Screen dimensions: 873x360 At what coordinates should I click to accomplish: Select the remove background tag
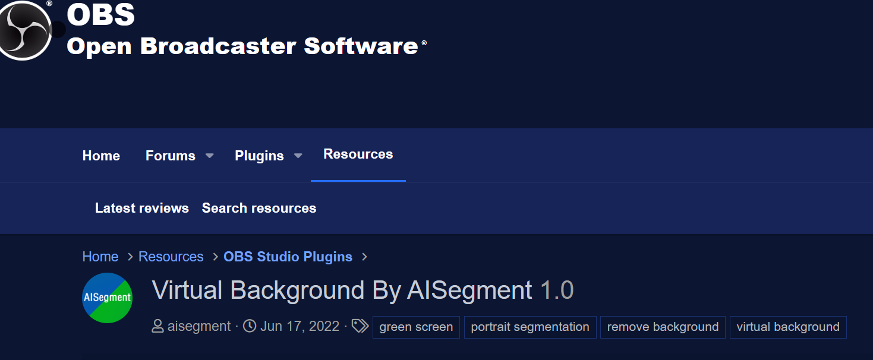coord(663,327)
